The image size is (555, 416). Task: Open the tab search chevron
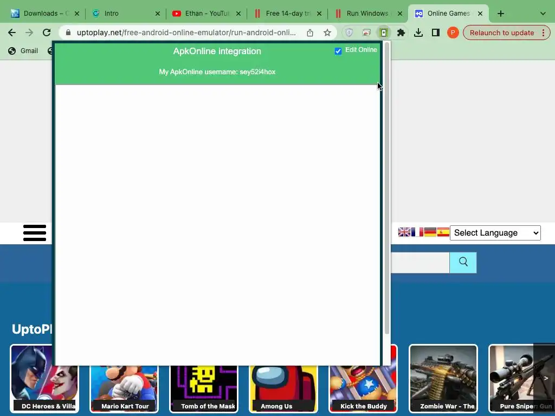click(543, 14)
